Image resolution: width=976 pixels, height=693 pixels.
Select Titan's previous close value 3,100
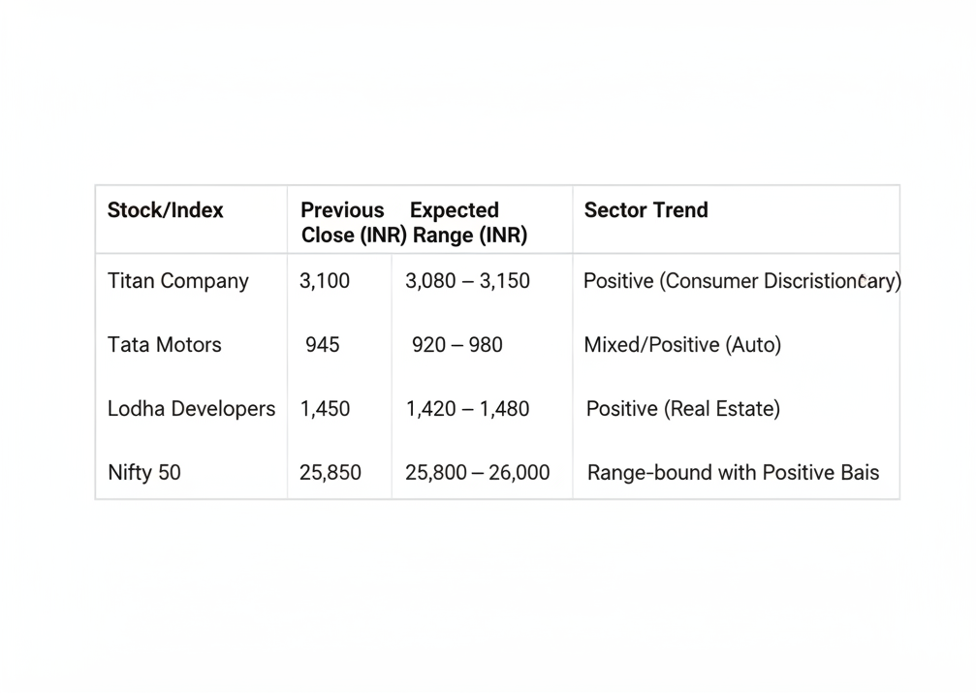point(325,281)
